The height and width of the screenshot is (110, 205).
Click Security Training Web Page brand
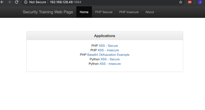tap(48, 12)
